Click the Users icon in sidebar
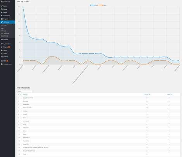182x157 pixels. click(2, 50)
